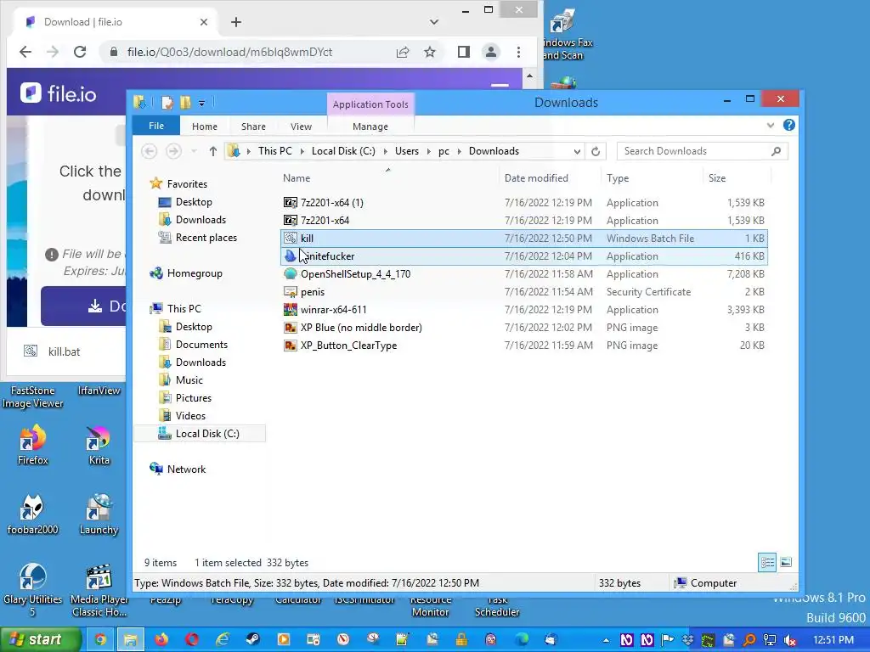Select the 7z2201-x64 (1) application file
Viewport: 870px width, 652px height.
tap(523, 202)
